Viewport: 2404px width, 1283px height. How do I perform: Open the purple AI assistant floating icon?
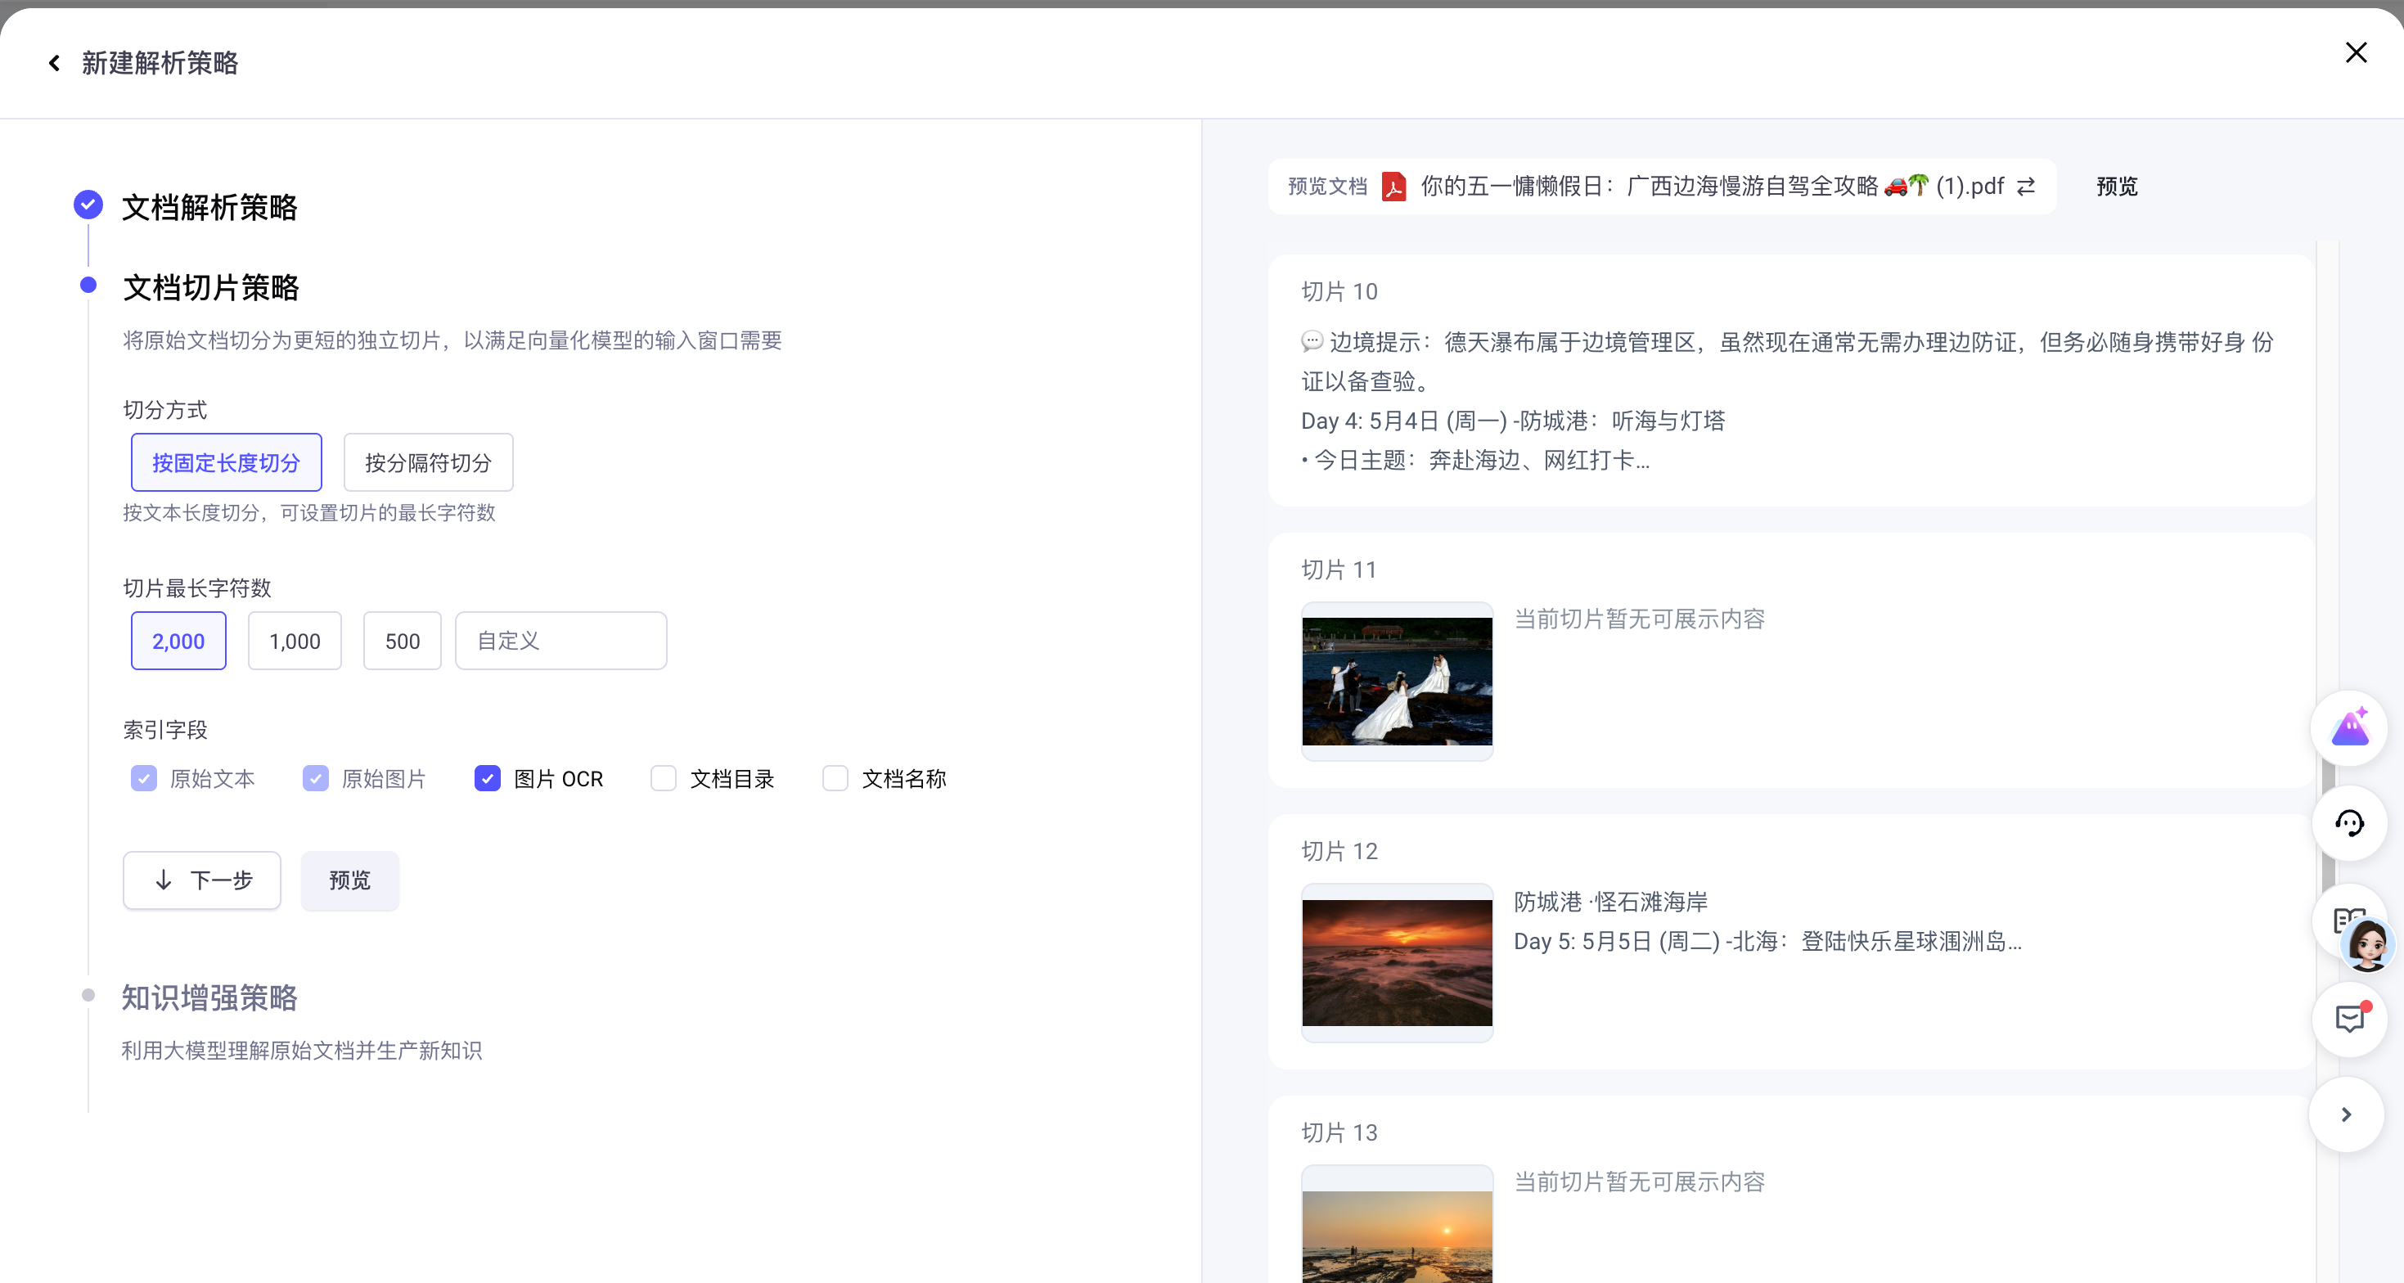coord(2349,727)
